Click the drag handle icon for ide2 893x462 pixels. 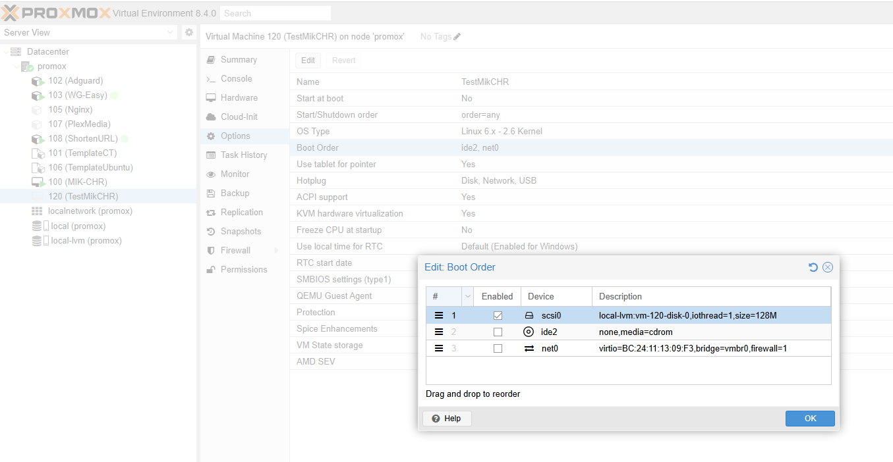tap(439, 332)
